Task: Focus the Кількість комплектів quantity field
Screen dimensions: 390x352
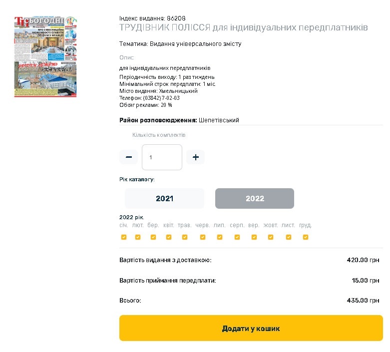Action: 162,157
